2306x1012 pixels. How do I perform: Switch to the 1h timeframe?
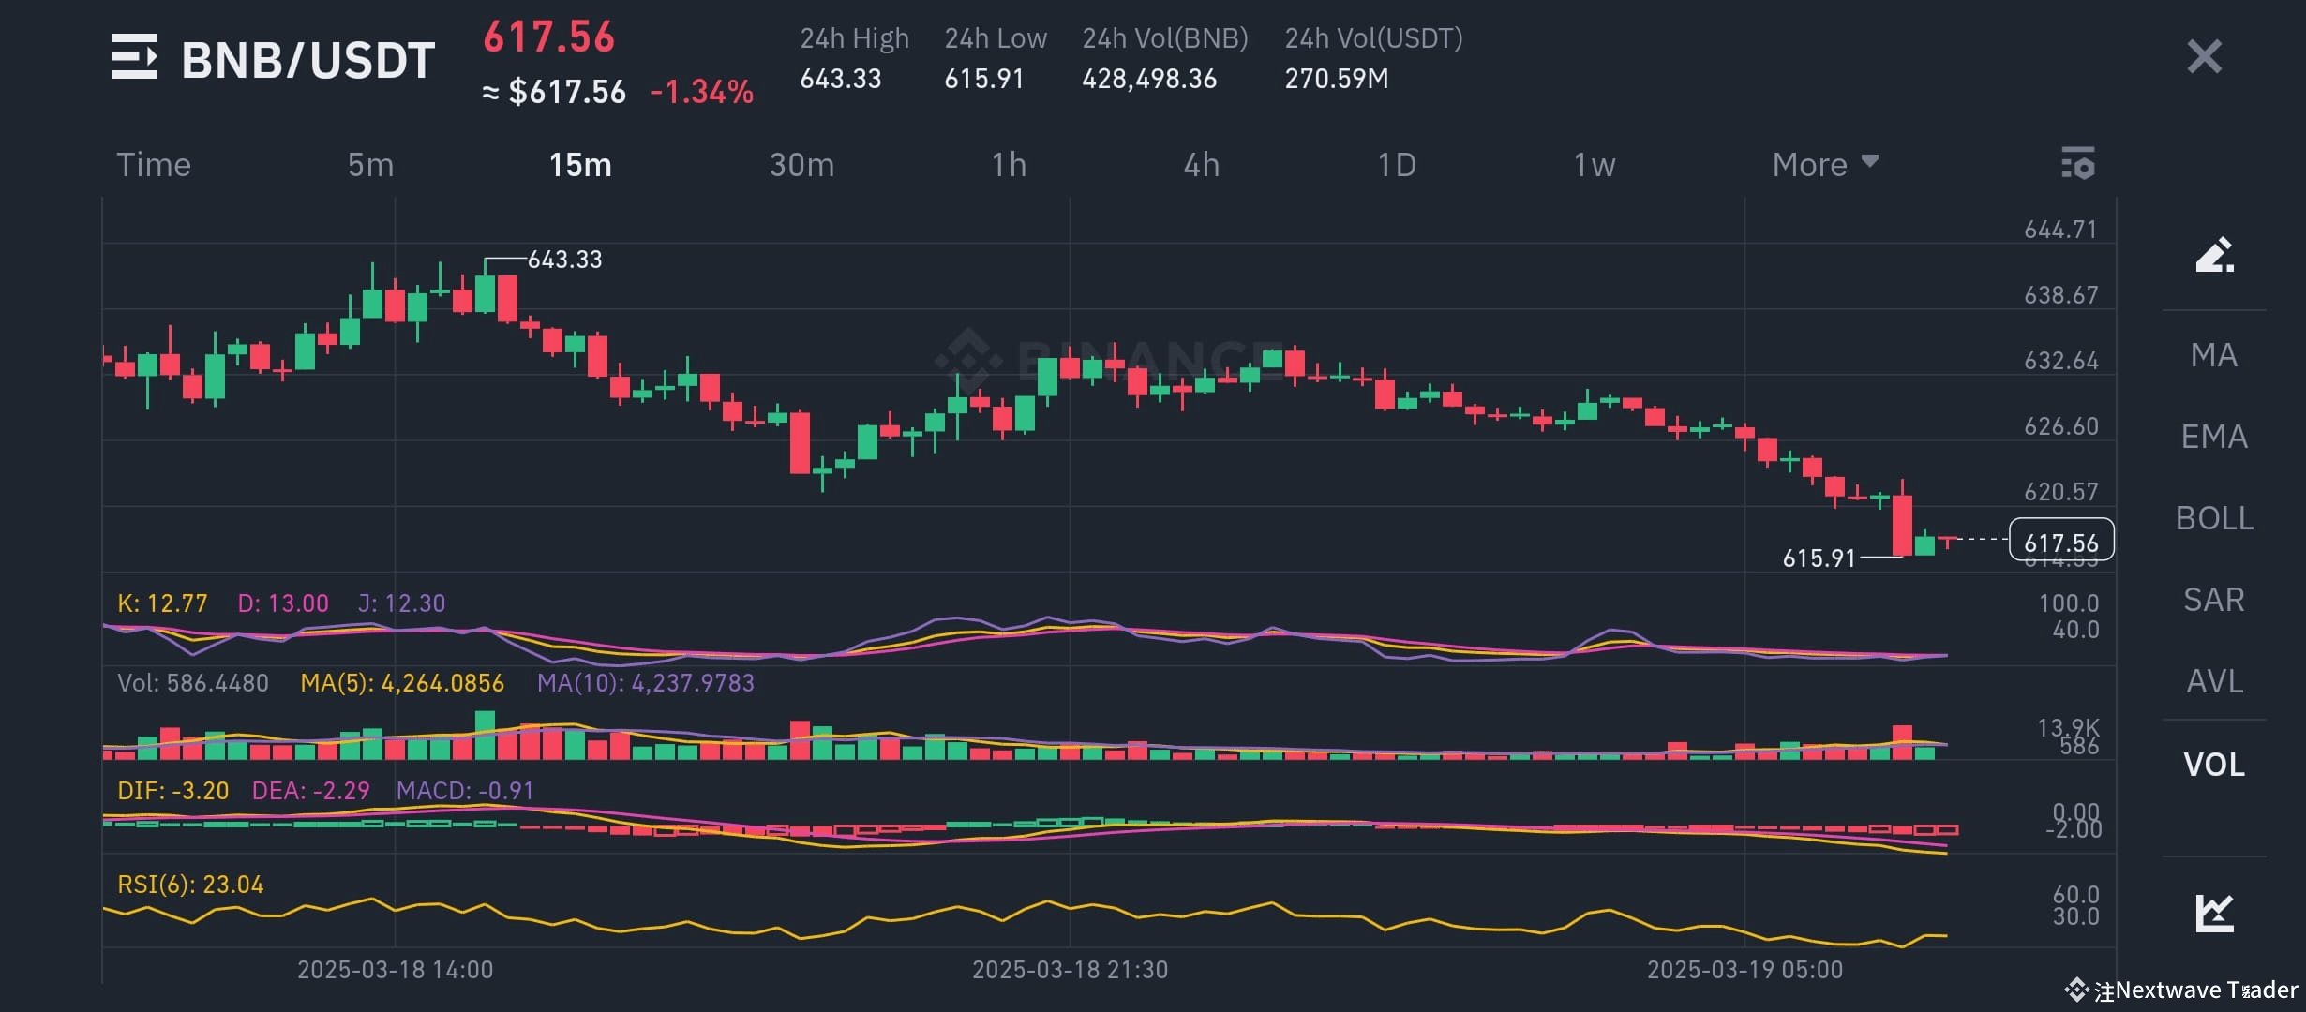click(x=1010, y=164)
